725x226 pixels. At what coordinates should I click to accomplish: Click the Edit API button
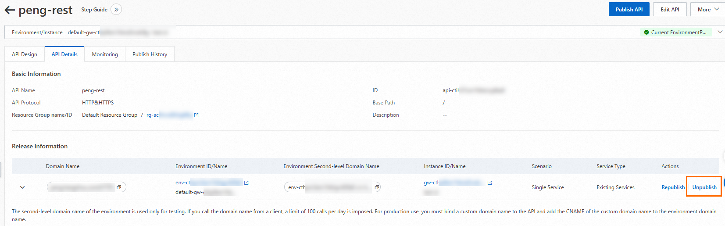(x=670, y=10)
